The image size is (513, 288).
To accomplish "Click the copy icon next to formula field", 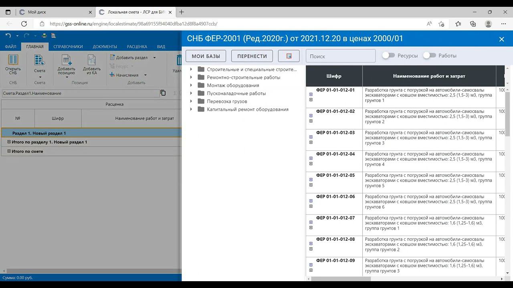I will click(163, 93).
